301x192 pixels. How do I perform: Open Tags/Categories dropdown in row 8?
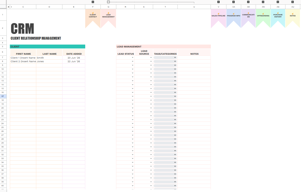point(175,61)
